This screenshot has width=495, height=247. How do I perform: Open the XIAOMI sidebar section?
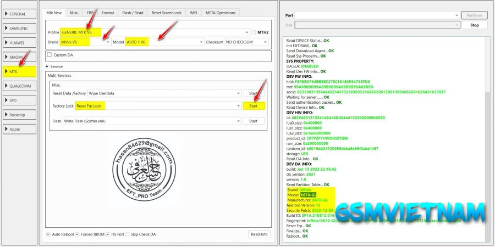19,57
